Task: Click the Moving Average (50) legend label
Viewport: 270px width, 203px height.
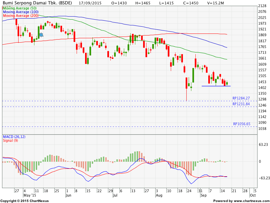Action: coord(20,8)
